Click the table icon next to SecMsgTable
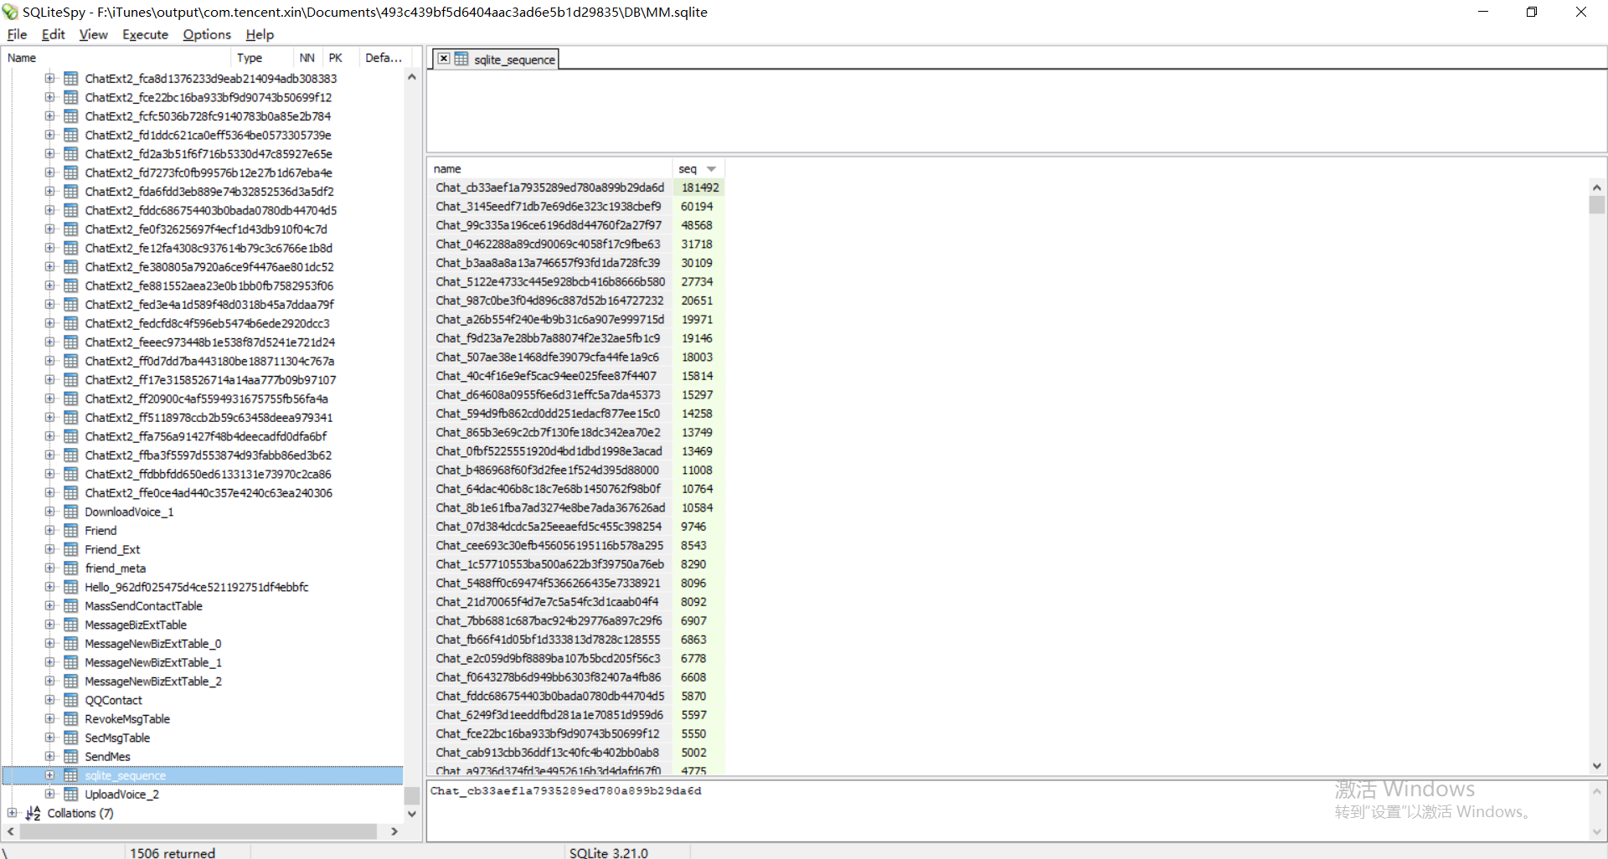This screenshot has width=1608, height=859. coord(71,738)
